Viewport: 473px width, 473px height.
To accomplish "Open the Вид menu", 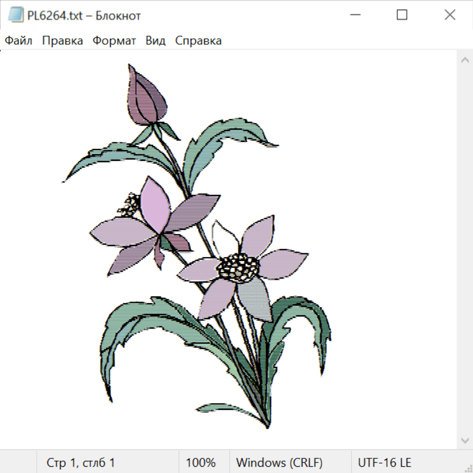I will 156,41.
